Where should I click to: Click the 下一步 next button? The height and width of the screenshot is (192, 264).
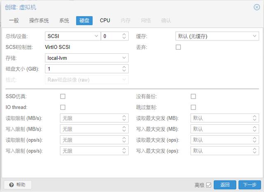[250, 185]
